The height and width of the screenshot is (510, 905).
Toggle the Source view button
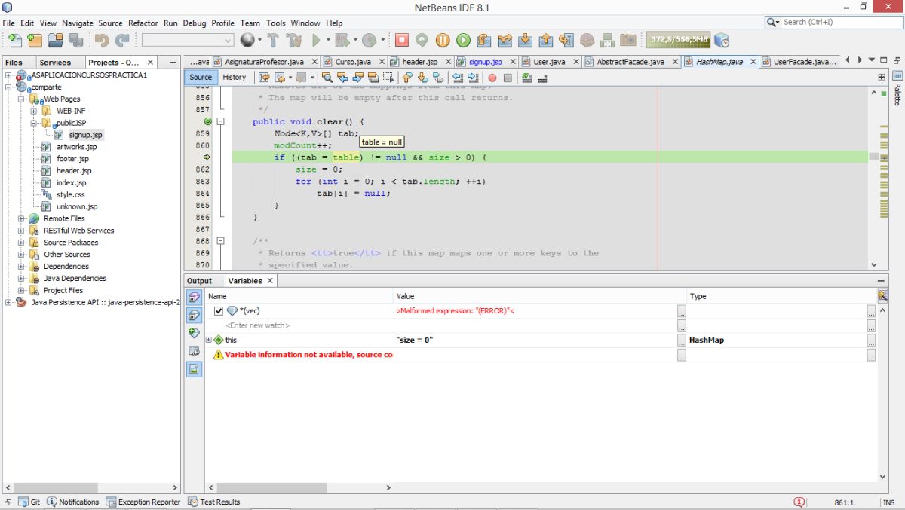pos(201,77)
